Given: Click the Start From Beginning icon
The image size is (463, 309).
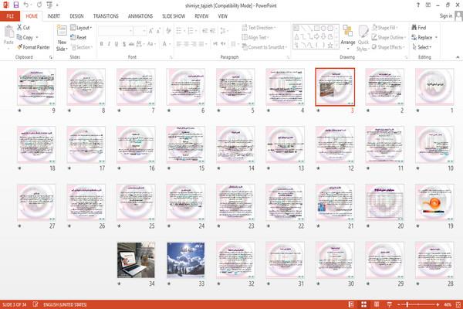Looking at the screenshot, I should pyautogui.click(x=49, y=5).
